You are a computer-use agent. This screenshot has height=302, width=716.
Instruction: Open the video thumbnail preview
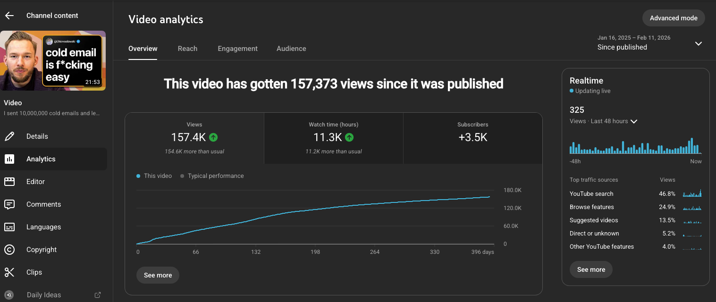(53, 60)
